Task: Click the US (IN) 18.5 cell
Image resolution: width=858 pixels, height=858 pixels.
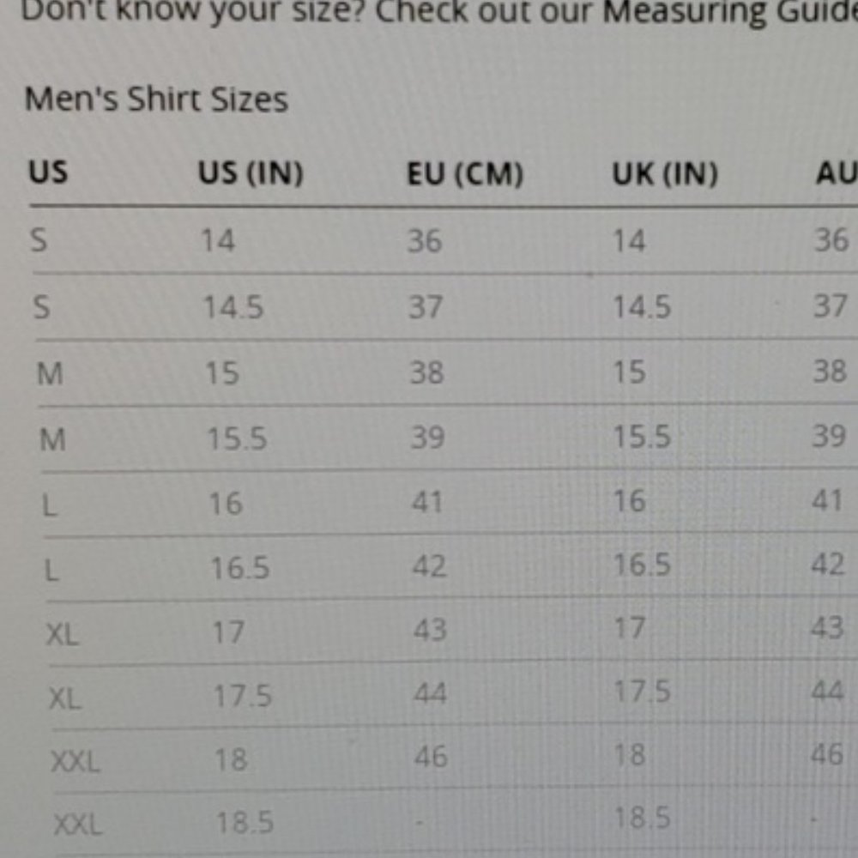Action: point(245,823)
